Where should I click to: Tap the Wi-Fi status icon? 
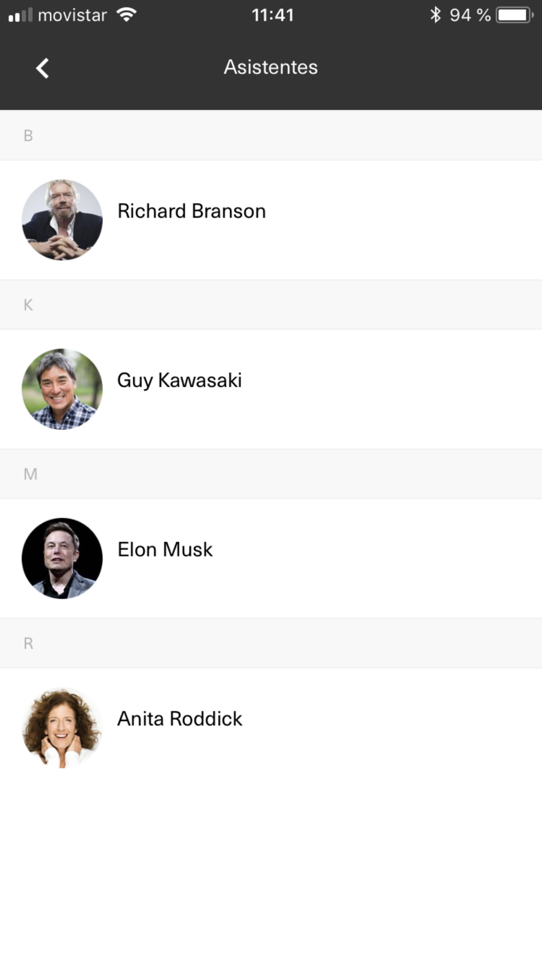click(x=126, y=15)
